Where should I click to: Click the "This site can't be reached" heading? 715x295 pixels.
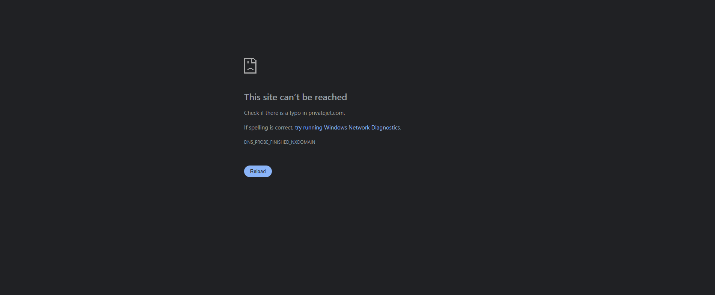(x=296, y=97)
